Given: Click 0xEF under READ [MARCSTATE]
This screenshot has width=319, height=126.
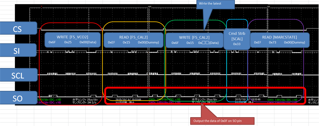Looking at the screenshot, I should 258,42.
